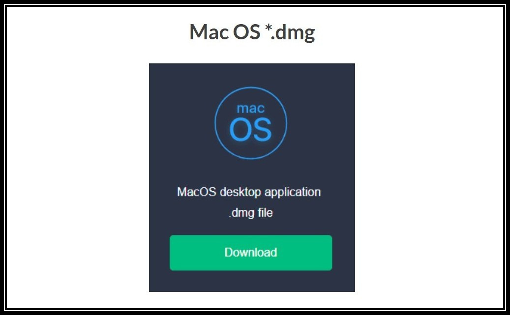Click the 'MacOS desktop application' description line
Viewport: 510px width, 315px height.
pyautogui.click(x=249, y=192)
